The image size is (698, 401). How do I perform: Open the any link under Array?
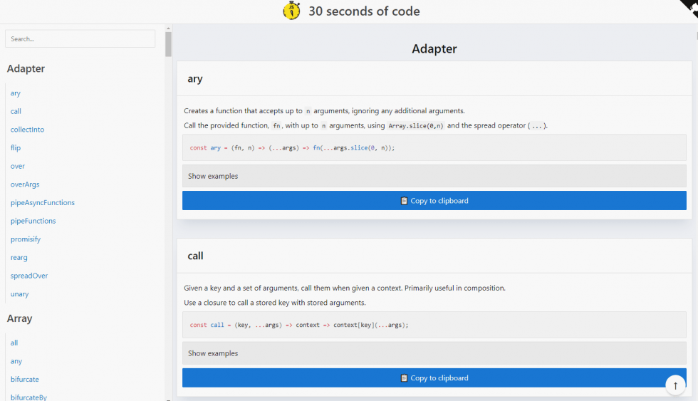(16, 361)
